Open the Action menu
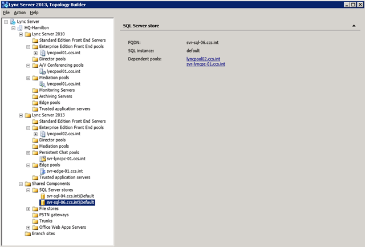This screenshot has height=247, width=365. (19, 13)
